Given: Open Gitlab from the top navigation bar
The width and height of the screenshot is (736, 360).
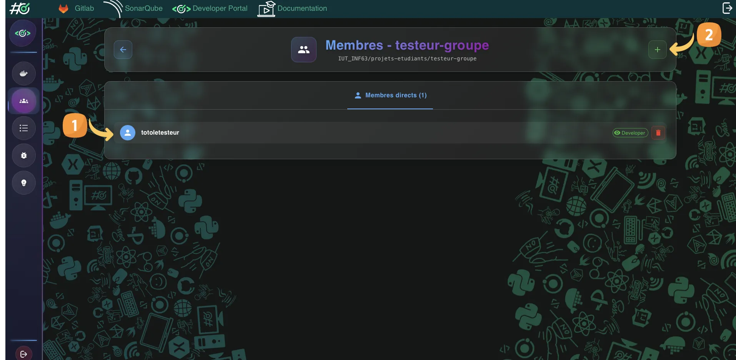Looking at the screenshot, I should 84,8.
